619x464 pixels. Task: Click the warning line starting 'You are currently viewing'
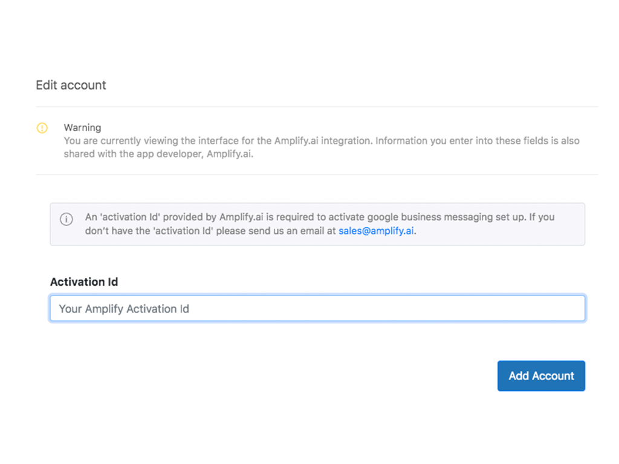coord(322,141)
